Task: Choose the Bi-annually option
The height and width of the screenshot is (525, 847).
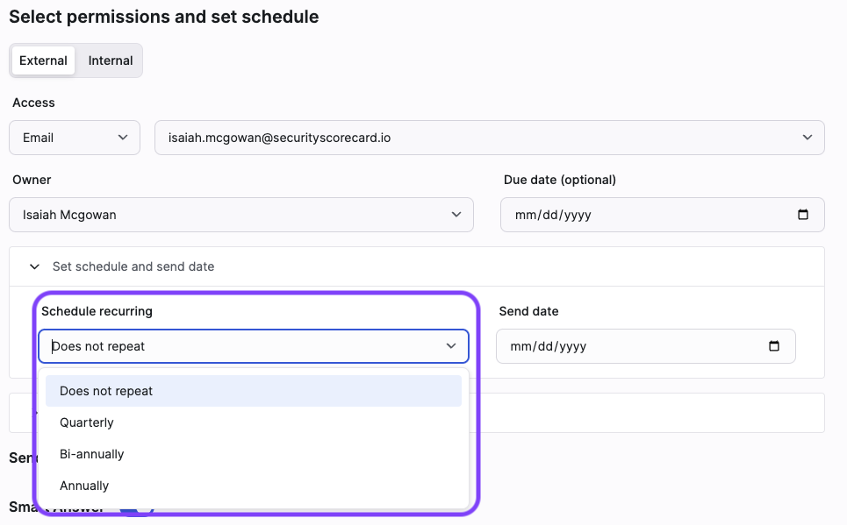Action: point(254,454)
